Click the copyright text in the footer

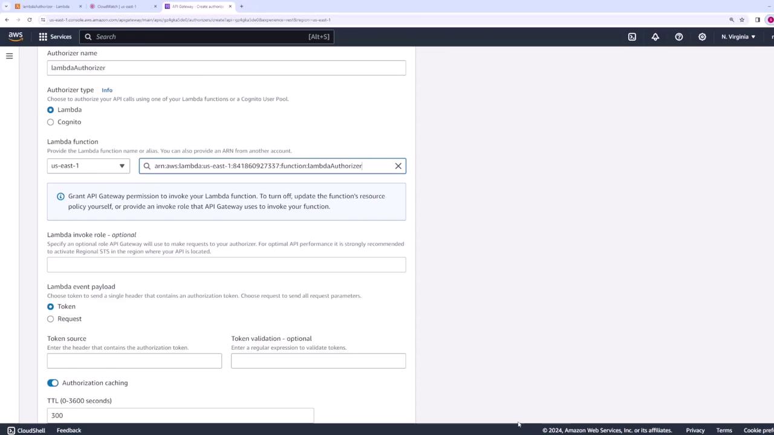point(607,431)
